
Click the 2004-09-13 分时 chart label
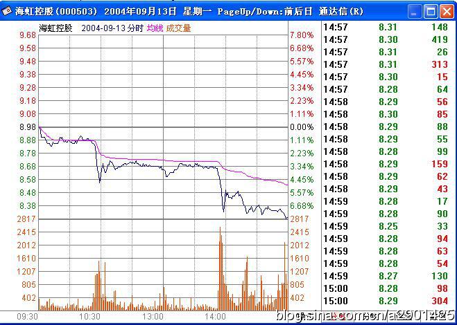(x=112, y=28)
